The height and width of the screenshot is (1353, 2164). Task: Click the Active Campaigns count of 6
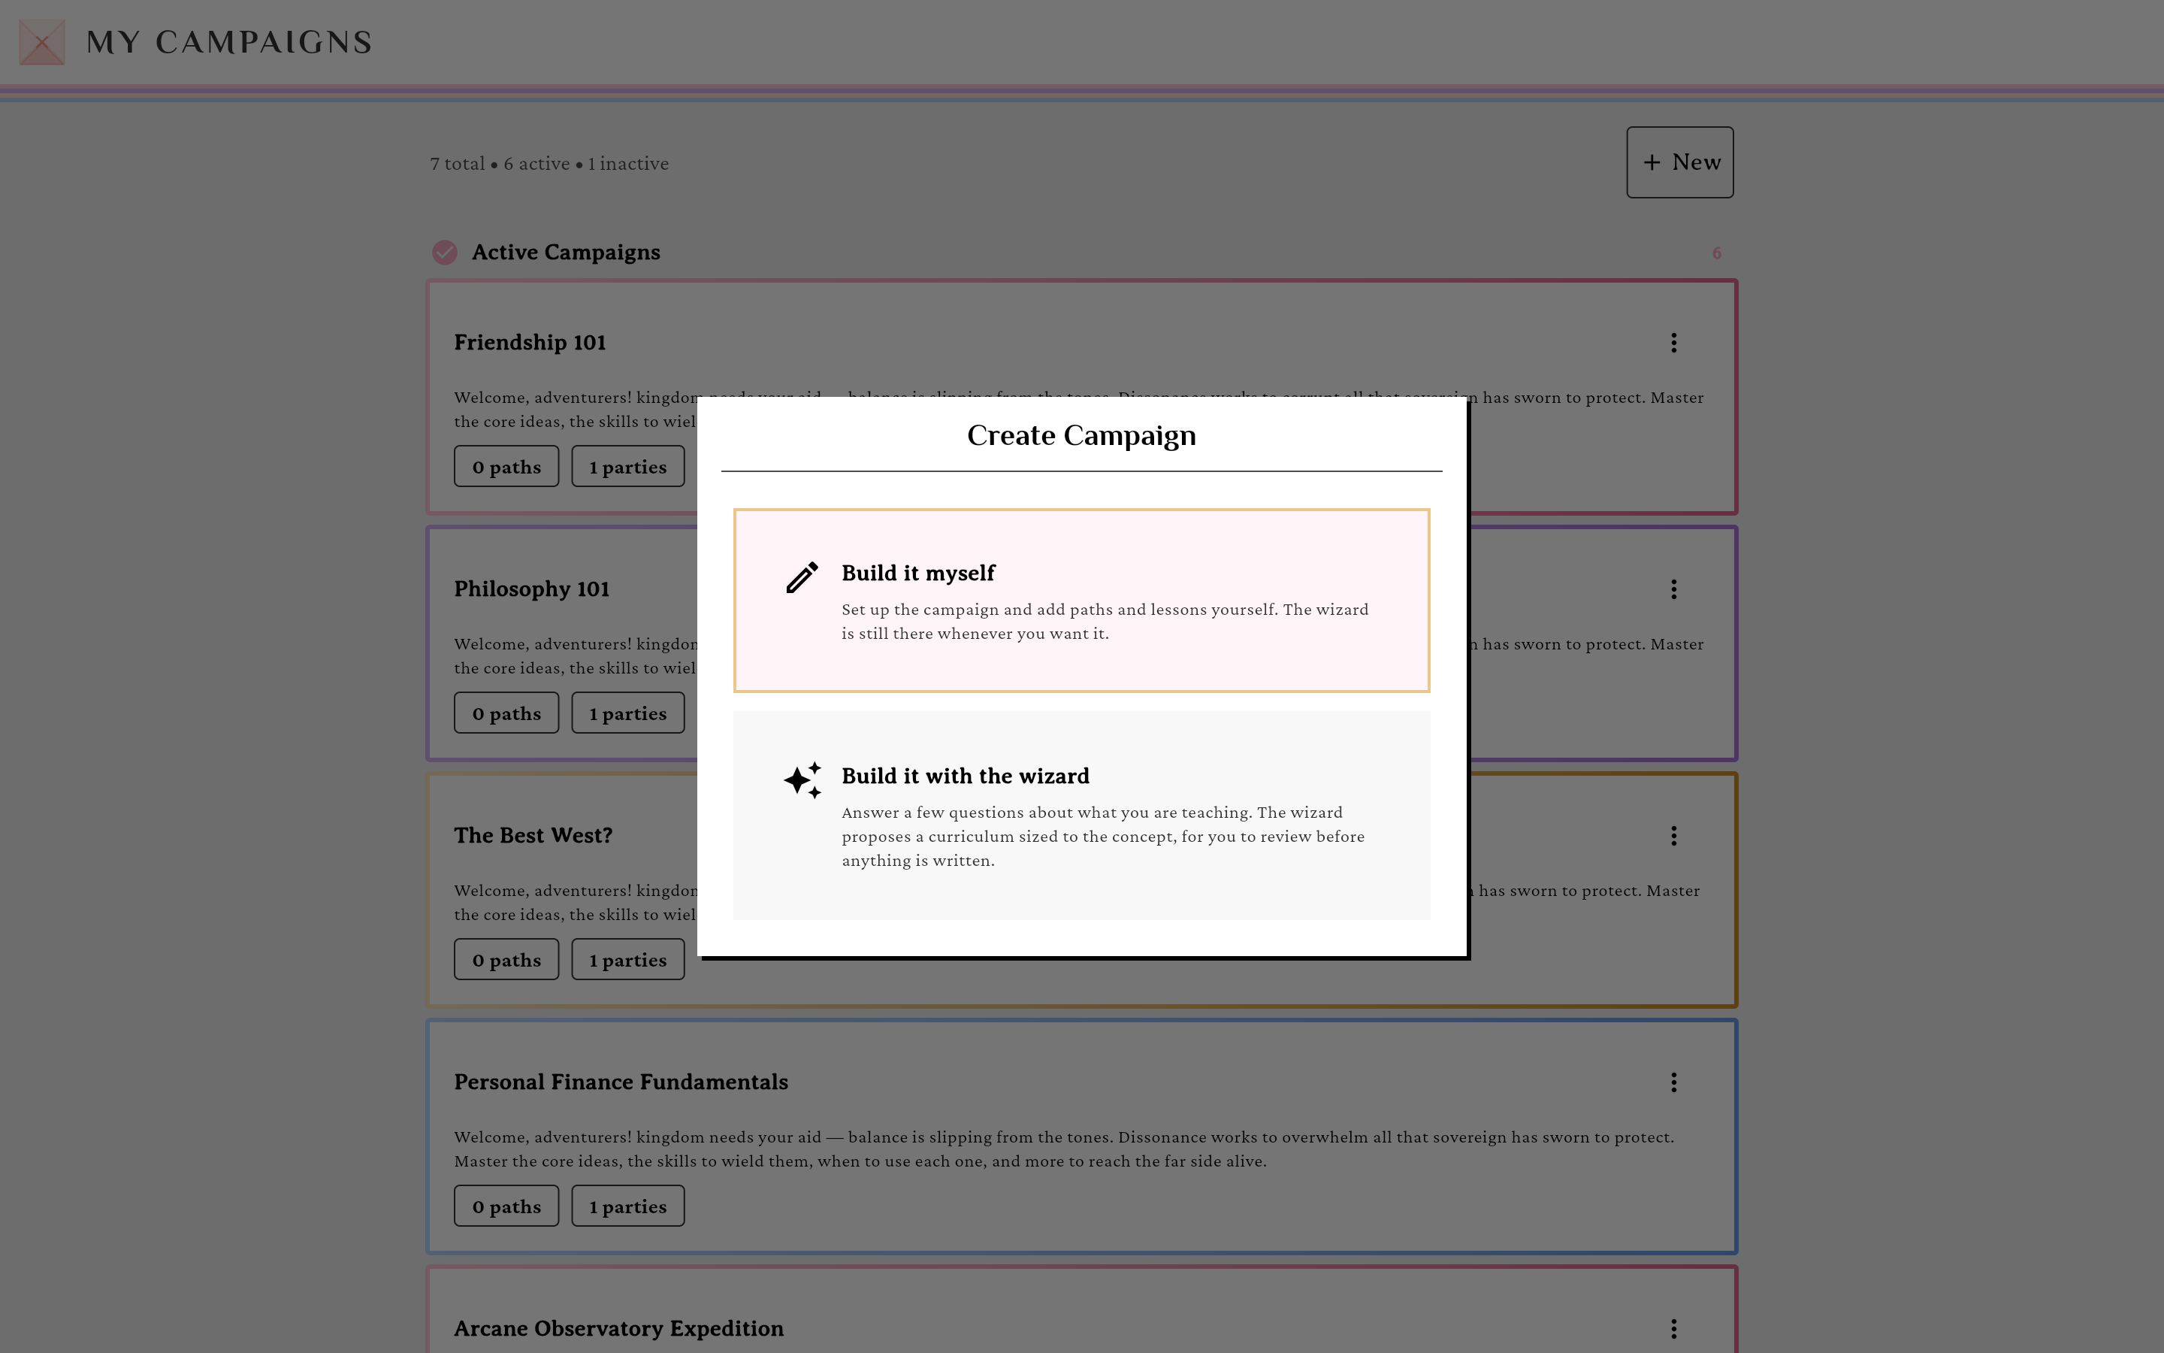click(x=1716, y=253)
